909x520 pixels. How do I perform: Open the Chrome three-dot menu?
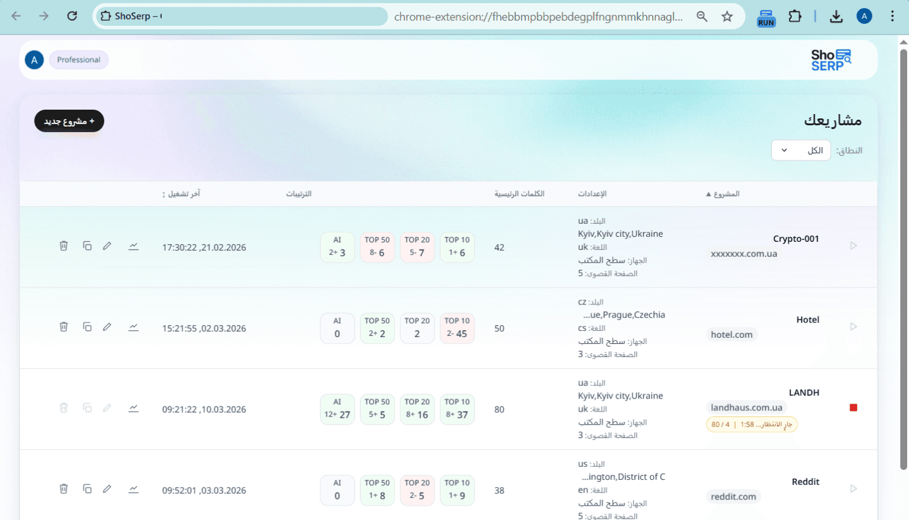[893, 17]
